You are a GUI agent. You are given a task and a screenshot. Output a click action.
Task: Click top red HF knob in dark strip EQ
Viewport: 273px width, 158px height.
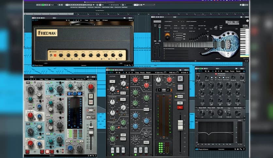[135, 80]
